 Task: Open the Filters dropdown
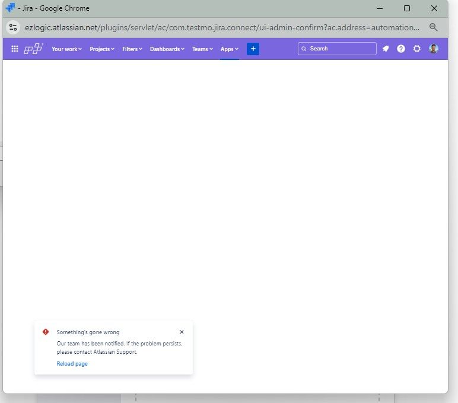click(132, 49)
